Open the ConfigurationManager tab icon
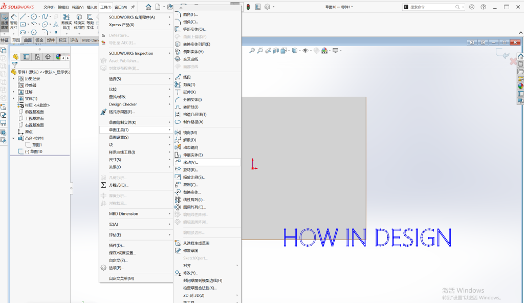 [x=37, y=57]
